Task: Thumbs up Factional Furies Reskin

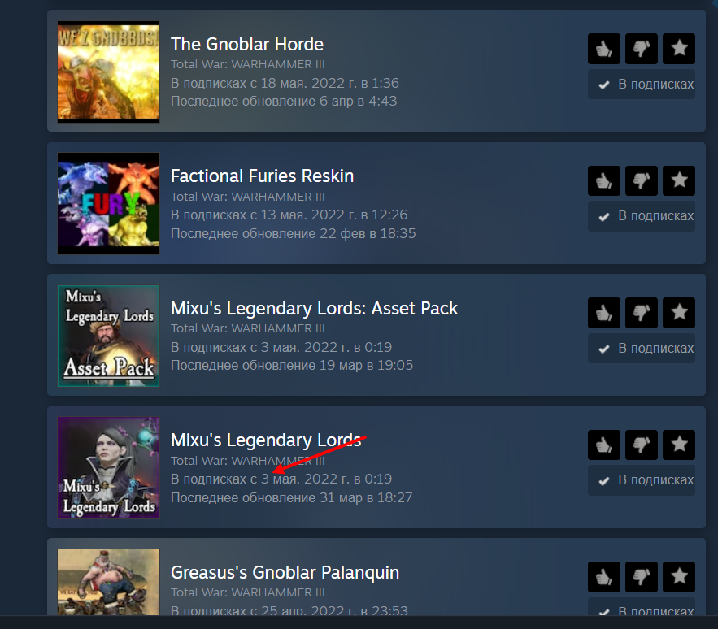Action: [x=604, y=181]
